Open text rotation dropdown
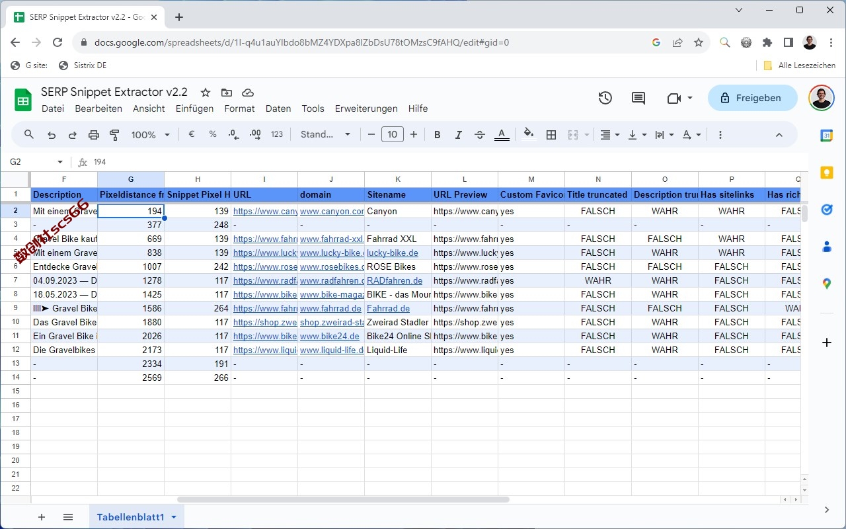846x529 pixels. click(x=691, y=134)
